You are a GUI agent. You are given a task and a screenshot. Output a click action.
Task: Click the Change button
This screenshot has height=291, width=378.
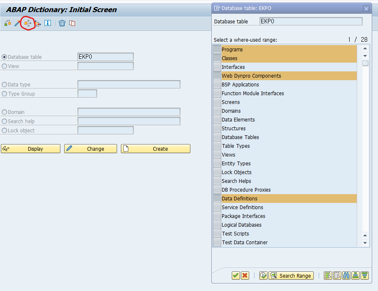coord(90,149)
